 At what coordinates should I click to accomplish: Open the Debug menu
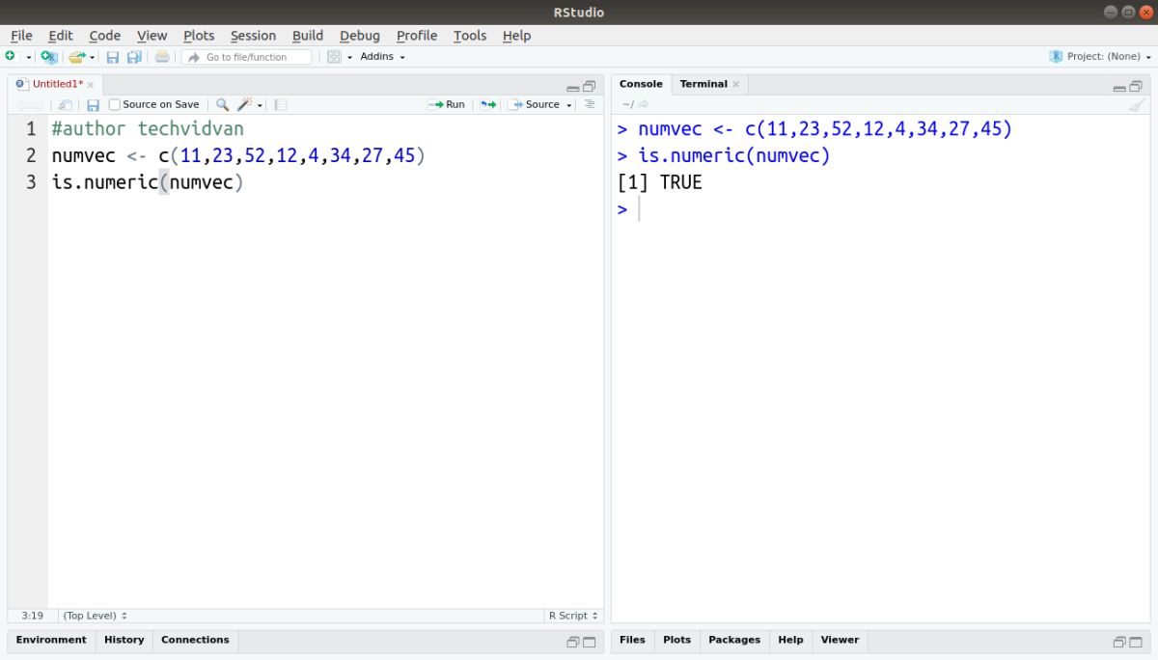point(360,36)
